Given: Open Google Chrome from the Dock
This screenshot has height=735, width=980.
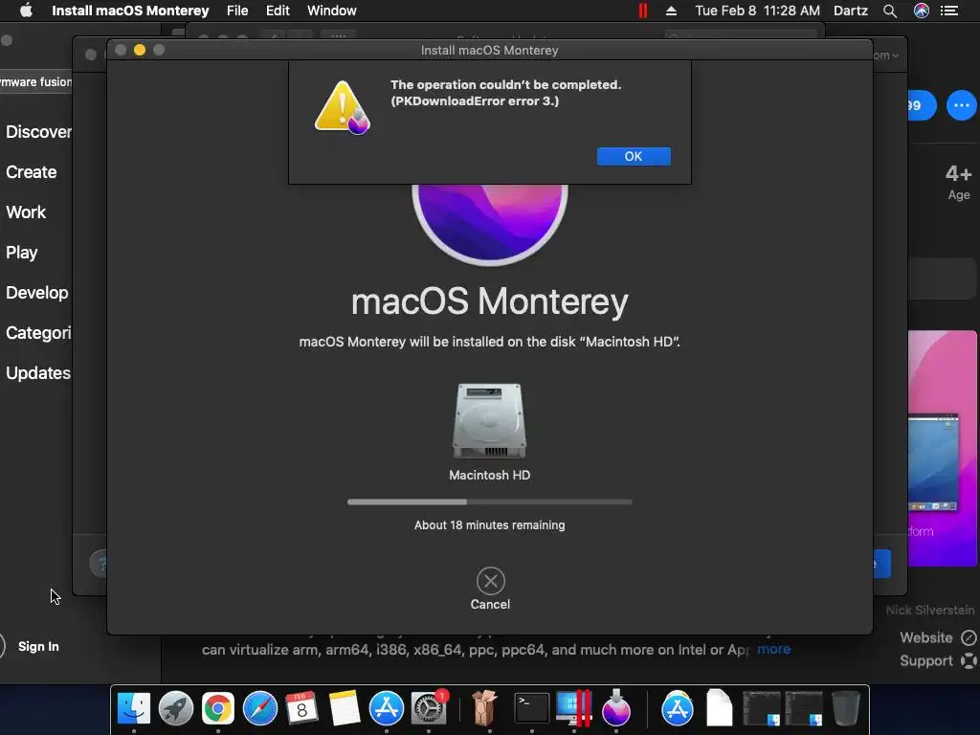Looking at the screenshot, I should click(217, 708).
